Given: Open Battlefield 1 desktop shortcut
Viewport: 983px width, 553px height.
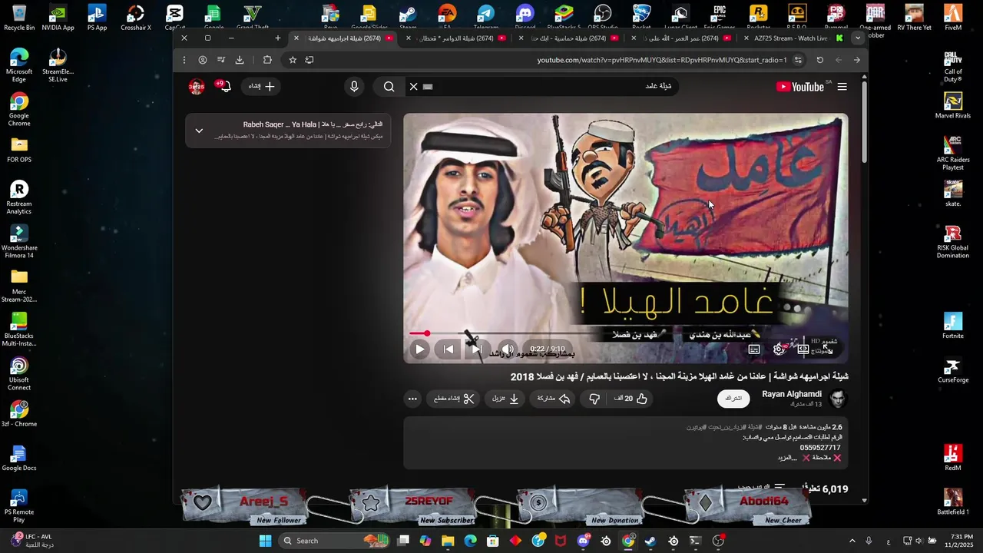Looking at the screenshot, I should [x=953, y=502].
